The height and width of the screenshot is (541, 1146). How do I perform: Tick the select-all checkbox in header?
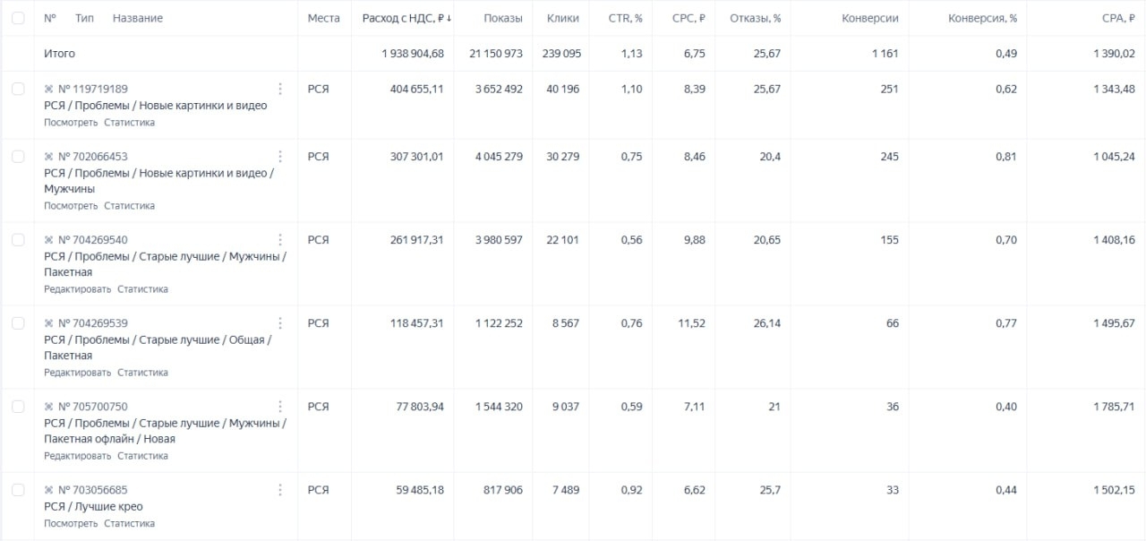click(18, 18)
